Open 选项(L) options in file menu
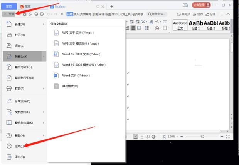Screen dimensions: 239x165 pos(24,146)
